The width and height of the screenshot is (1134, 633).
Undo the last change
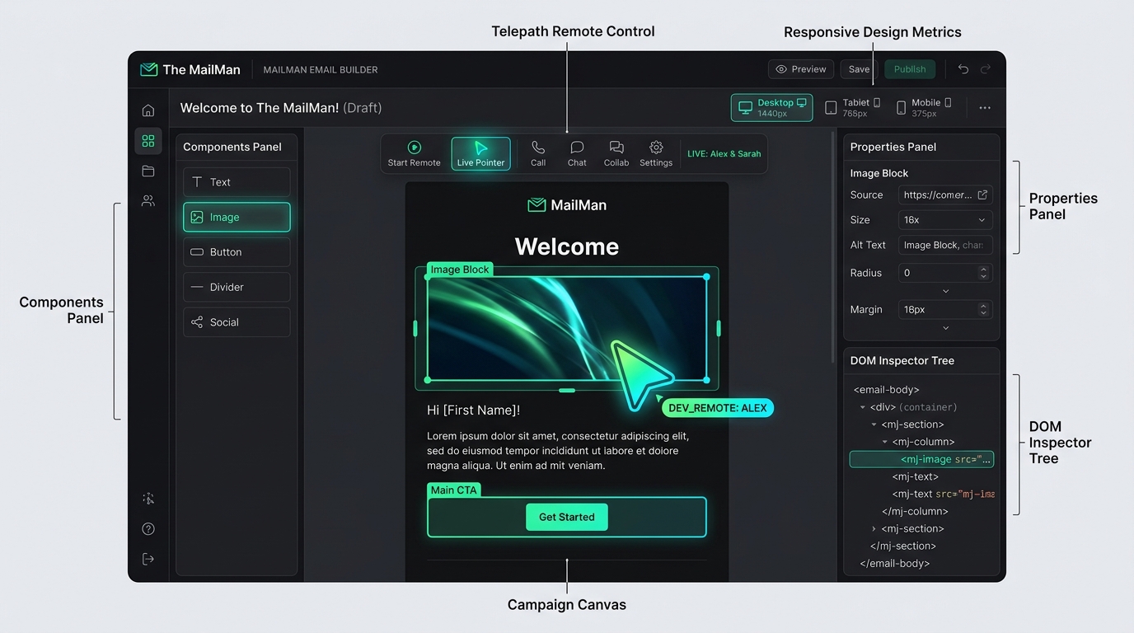pyautogui.click(x=963, y=69)
